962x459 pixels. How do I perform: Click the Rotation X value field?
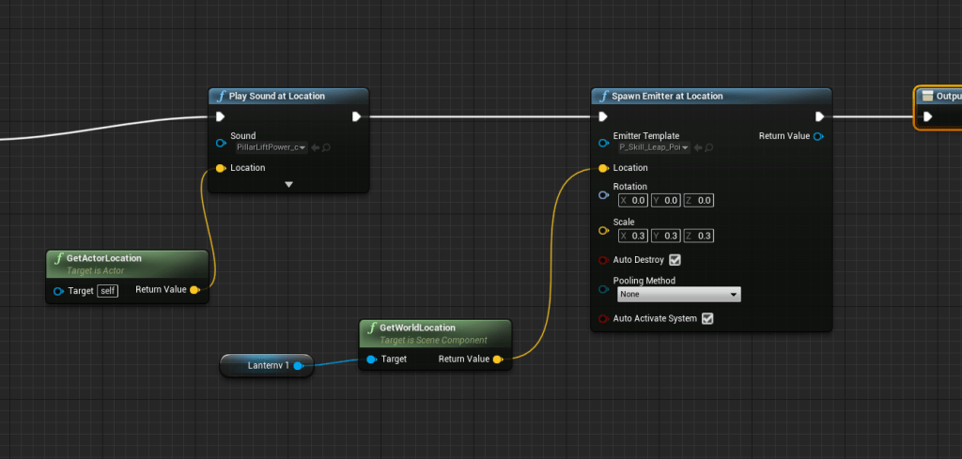click(x=638, y=200)
